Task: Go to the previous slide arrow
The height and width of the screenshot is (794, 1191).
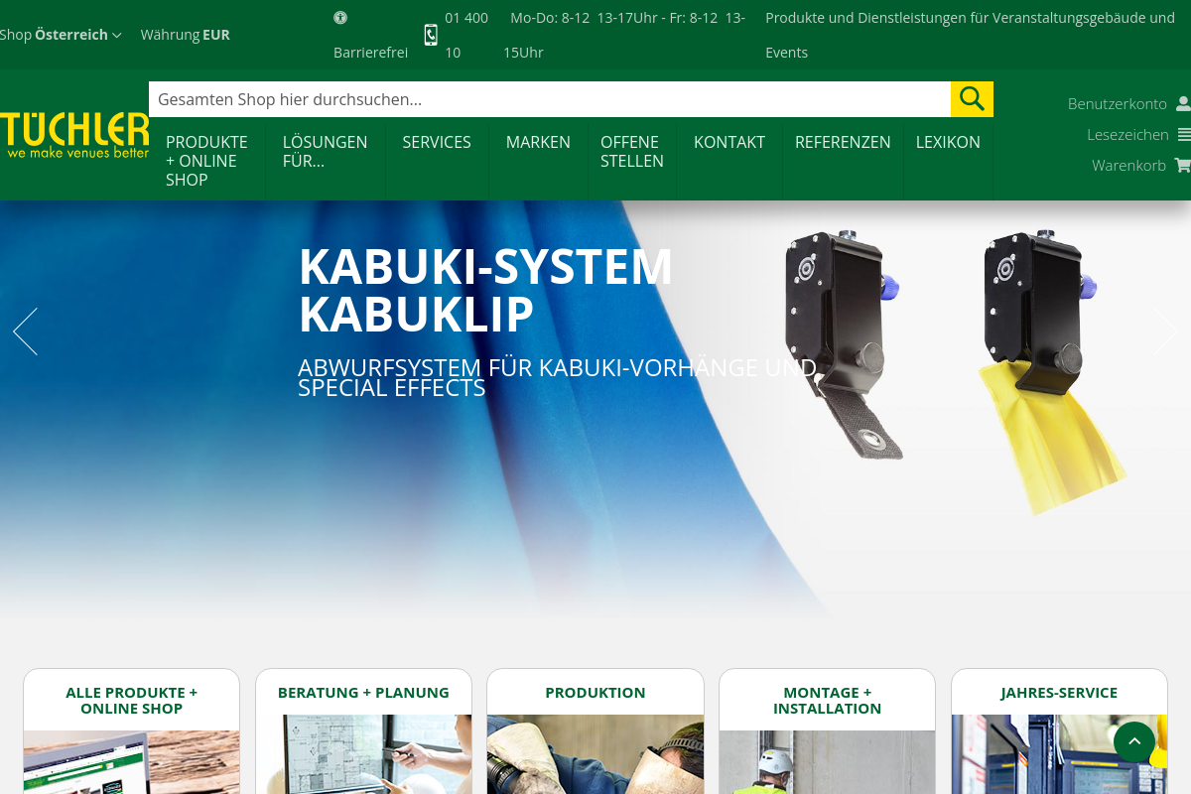Action: click(25, 331)
